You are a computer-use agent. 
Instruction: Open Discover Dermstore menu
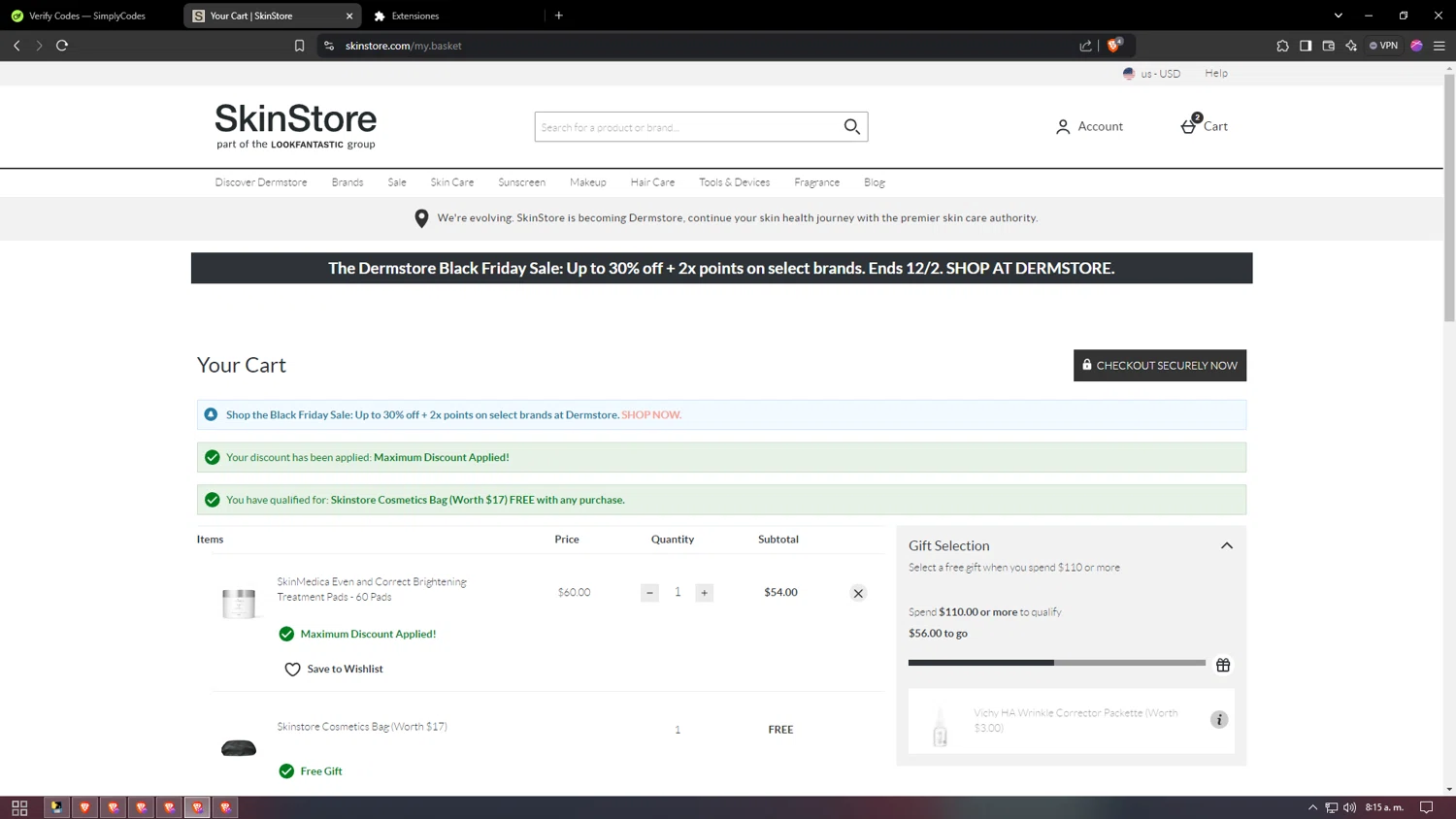tap(261, 182)
